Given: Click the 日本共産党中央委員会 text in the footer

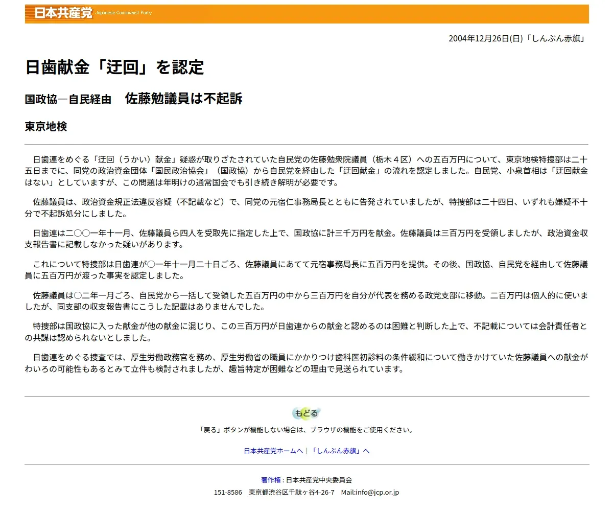Looking at the screenshot, I should pos(319,480).
